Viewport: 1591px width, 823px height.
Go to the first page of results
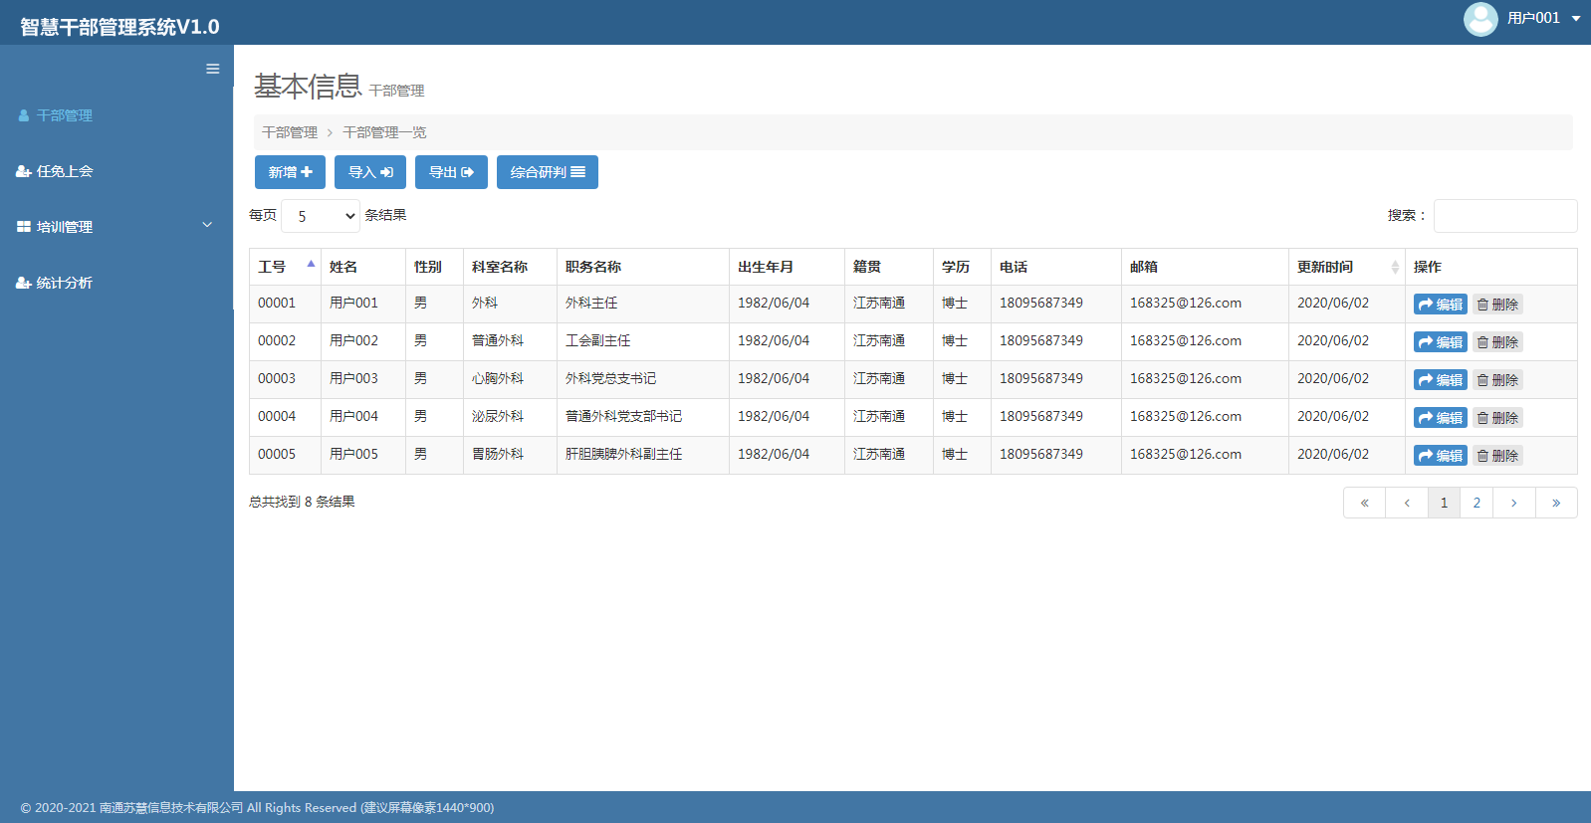[x=1364, y=503]
